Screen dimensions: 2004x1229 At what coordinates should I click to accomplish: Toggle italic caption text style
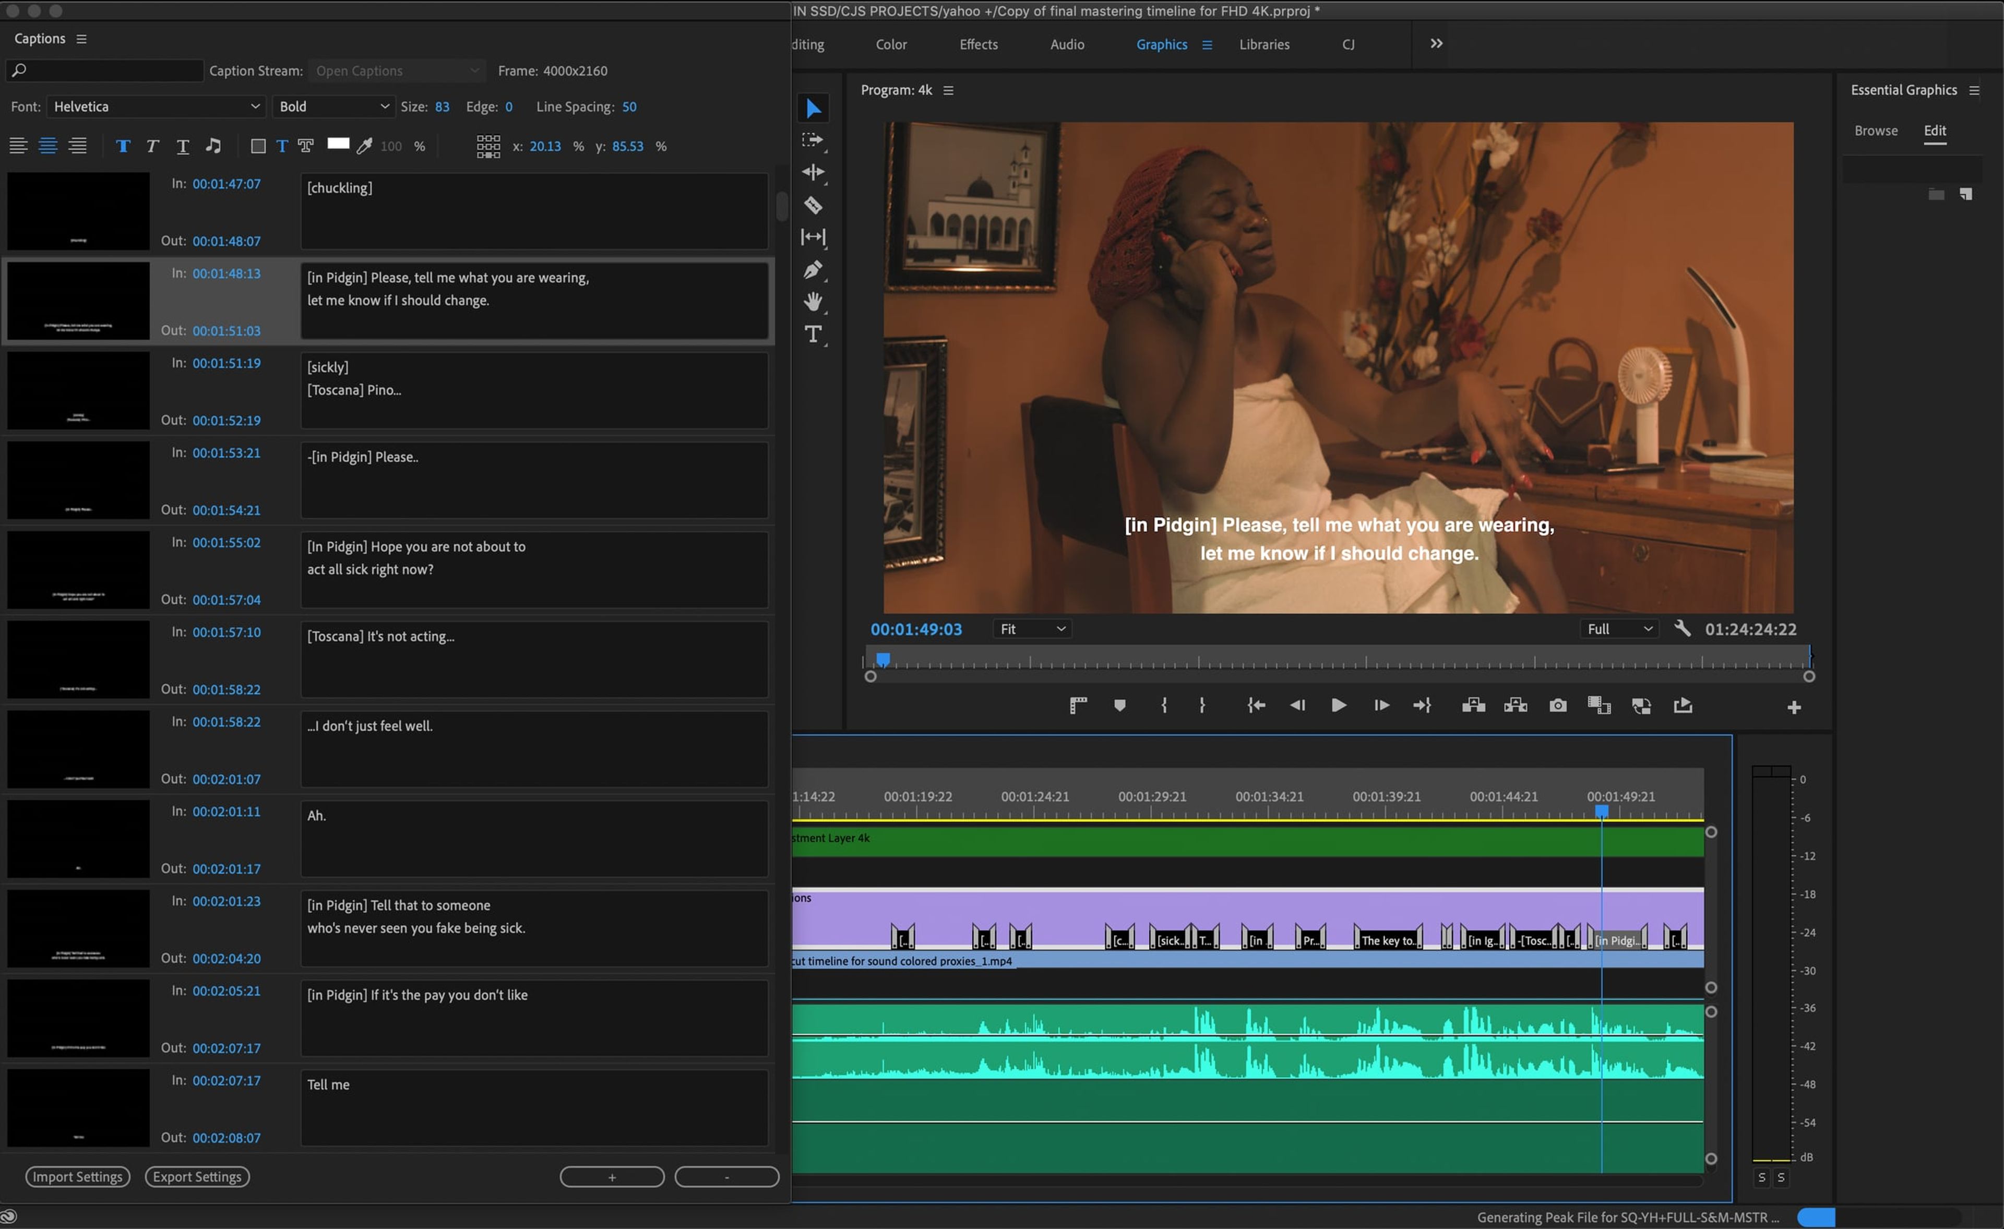click(x=152, y=146)
